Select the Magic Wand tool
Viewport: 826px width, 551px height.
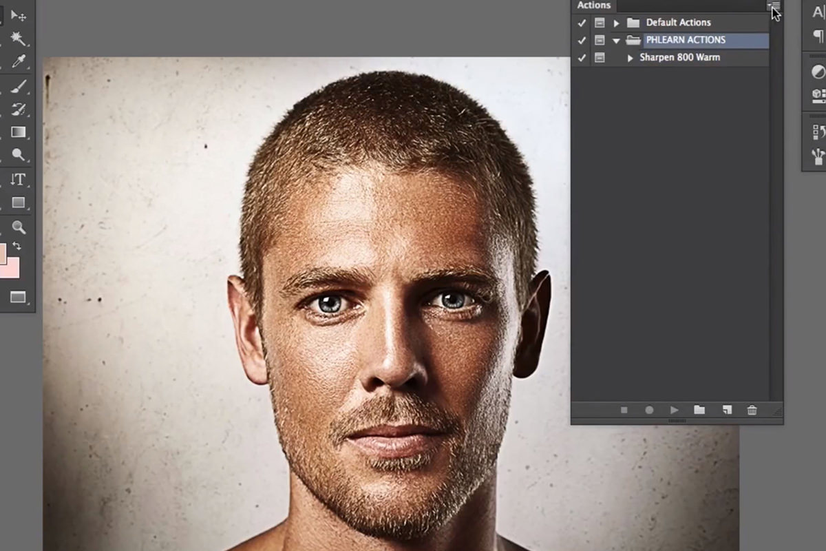(19, 39)
